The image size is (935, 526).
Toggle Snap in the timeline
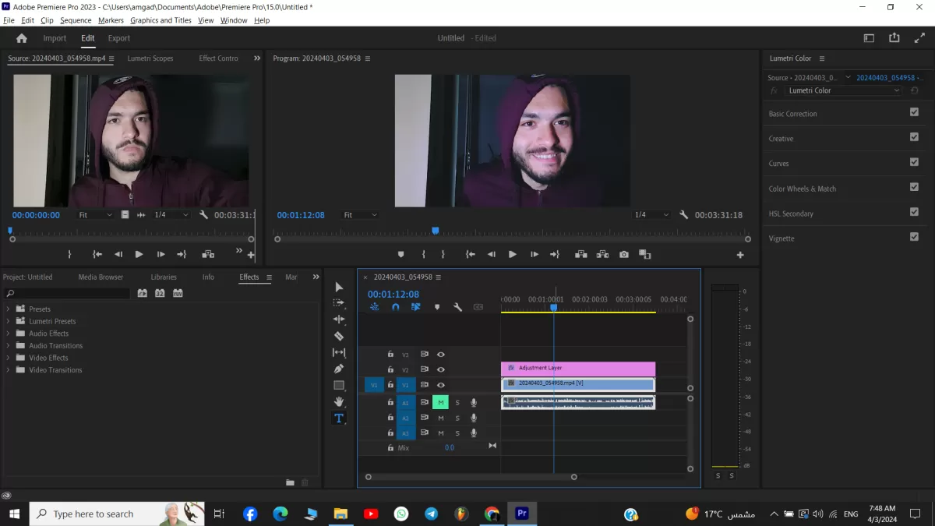pos(395,307)
